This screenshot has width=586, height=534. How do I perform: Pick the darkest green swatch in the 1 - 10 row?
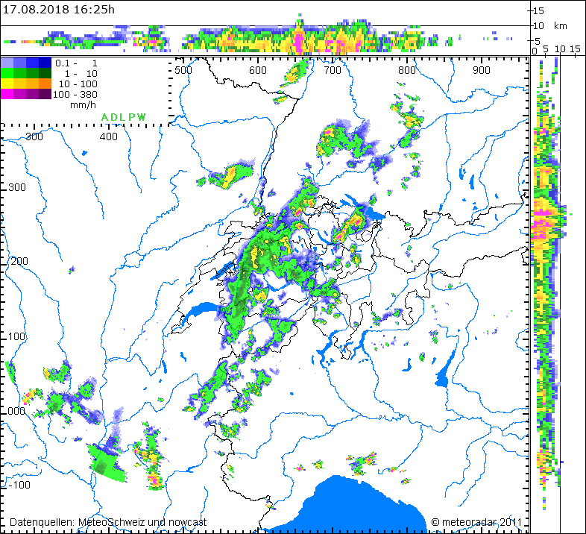point(45,73)
